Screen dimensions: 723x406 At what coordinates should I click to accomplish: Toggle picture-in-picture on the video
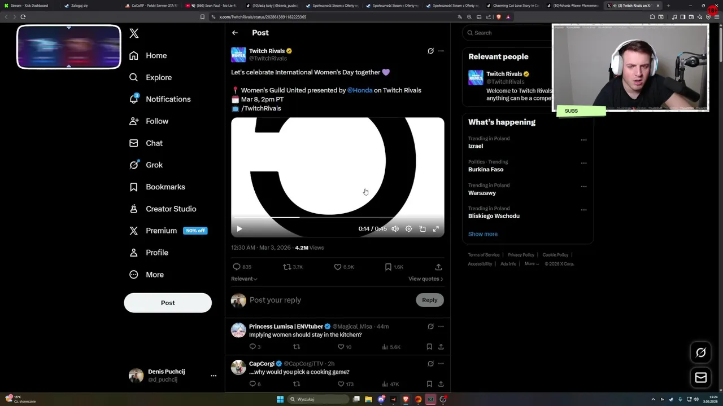click(423, 229)
